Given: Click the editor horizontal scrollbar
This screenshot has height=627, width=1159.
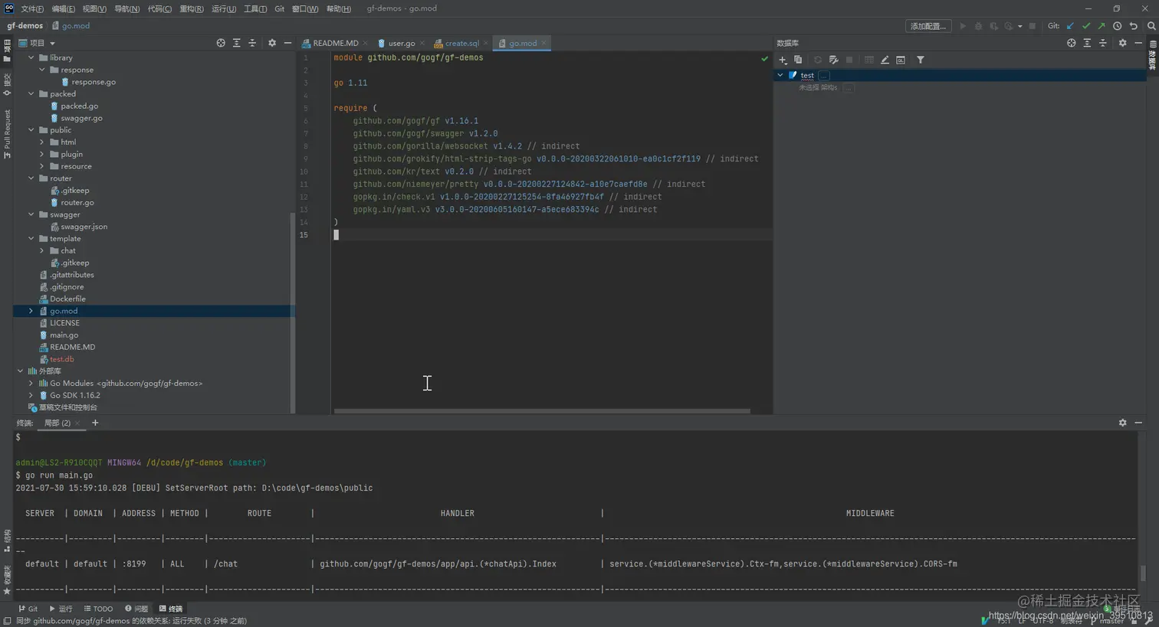Looking at the screenshot, I should tap(542, 411).
